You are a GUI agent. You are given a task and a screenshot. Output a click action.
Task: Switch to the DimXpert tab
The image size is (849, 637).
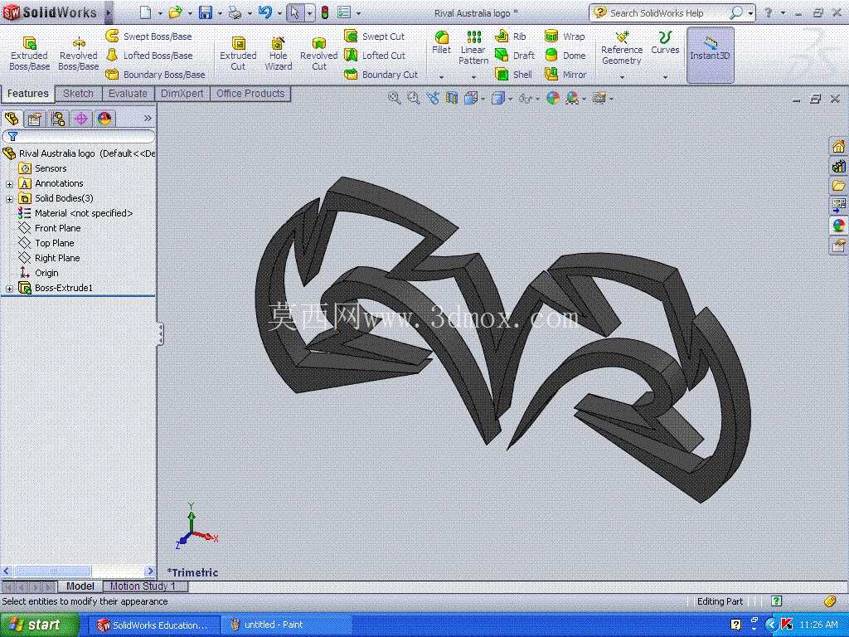(182, 93)
